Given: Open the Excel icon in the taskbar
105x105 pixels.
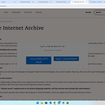Looking at the screenshot, I should point(67,103).
